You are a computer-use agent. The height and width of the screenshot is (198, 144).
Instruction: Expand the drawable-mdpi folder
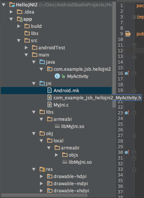41,184
